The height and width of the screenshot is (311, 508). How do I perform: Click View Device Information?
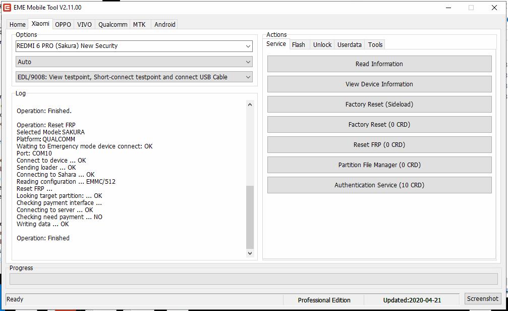(379, 84)
